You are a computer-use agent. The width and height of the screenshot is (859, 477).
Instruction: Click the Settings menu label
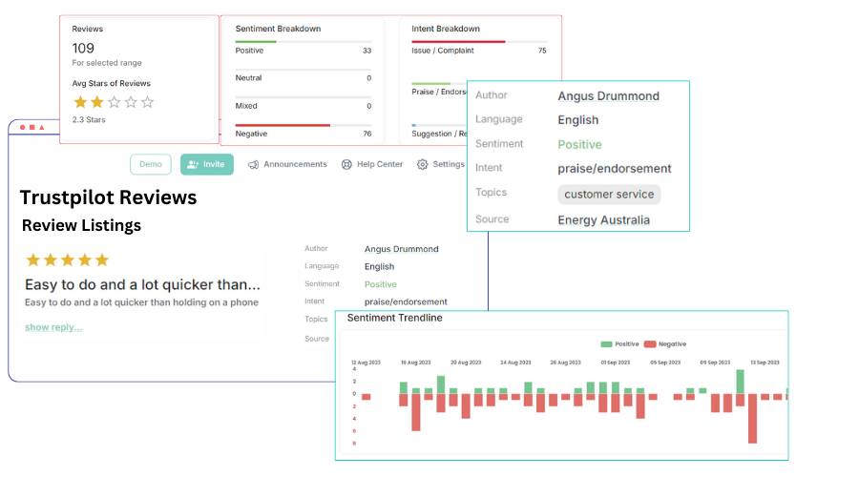tap(449, 164)
